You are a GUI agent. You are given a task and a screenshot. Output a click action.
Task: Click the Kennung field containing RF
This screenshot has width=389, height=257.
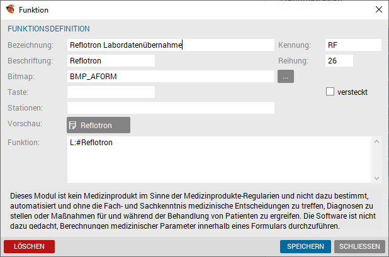(x=353, y=45)
